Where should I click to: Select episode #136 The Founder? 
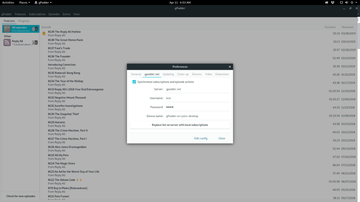(x=199, y=58)
